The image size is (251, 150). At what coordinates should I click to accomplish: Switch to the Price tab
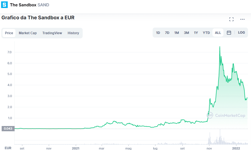tap(9, 33)
